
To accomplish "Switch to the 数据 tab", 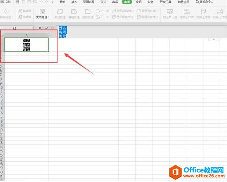I will click(115, 2).
